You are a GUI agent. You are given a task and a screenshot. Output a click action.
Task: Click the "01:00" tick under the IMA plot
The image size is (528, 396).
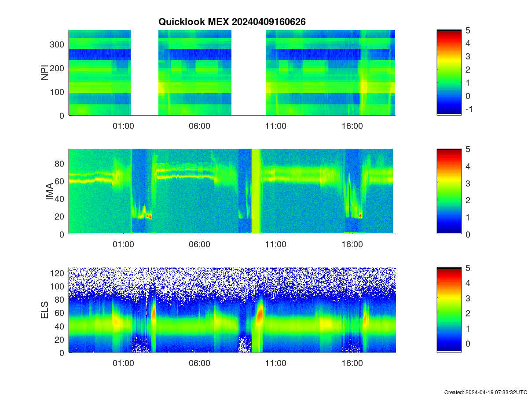123,245
